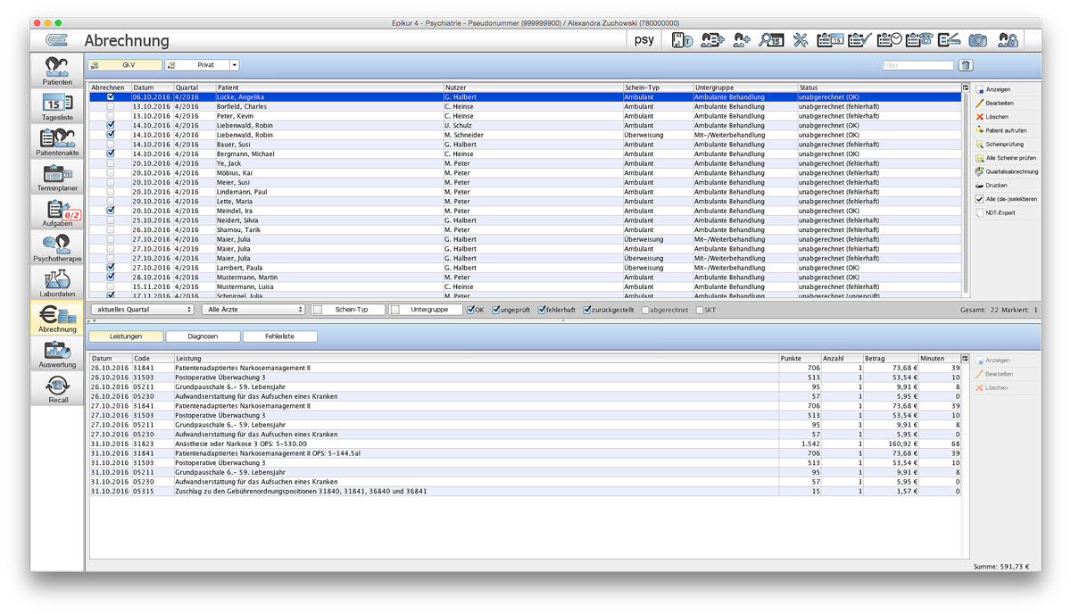
Task: Click the camera icon in top toolbar
Action: (978, 40)
